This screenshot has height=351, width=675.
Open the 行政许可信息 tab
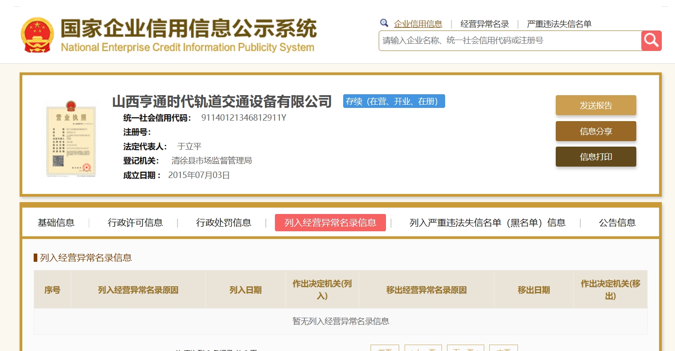pyautogui.click(x=135, y=223)
